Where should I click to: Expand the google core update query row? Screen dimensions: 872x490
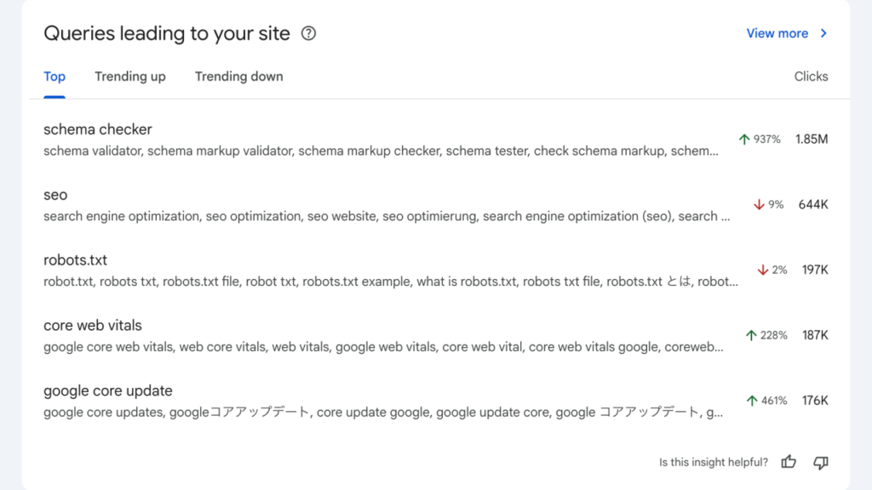(383, 400)
